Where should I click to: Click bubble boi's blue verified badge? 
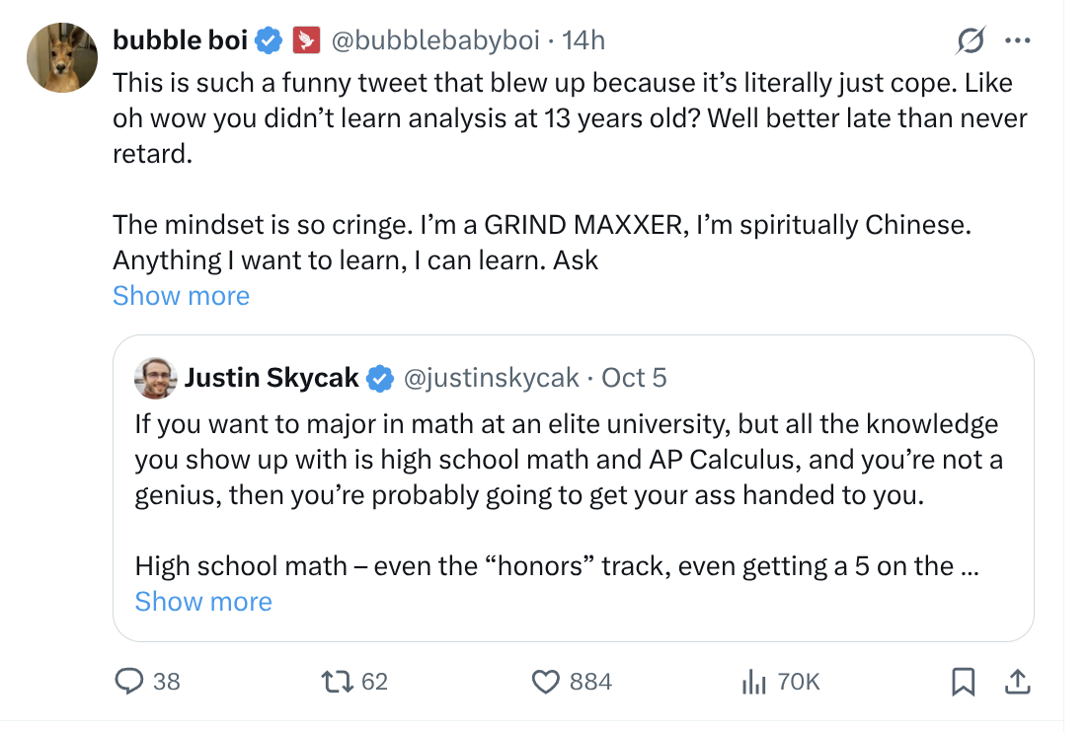click(x=269, y=40)
